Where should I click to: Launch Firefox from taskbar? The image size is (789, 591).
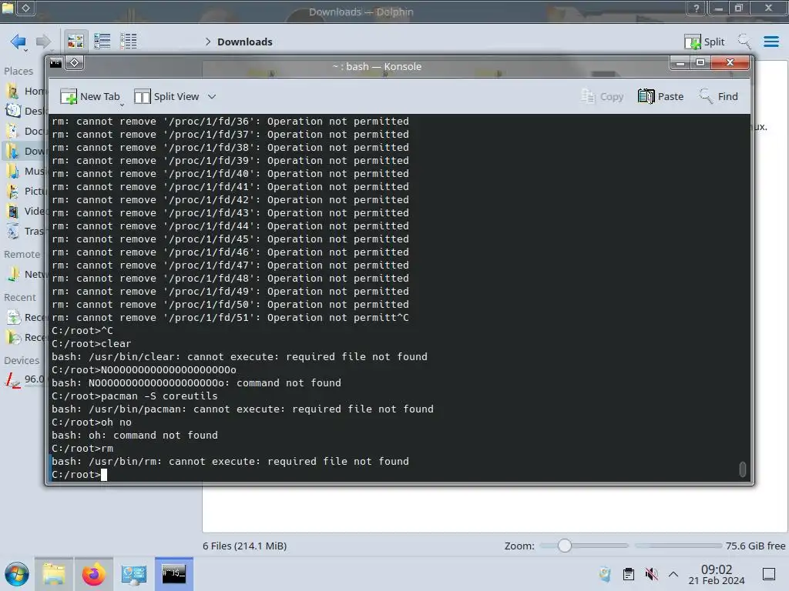(93, 574)
